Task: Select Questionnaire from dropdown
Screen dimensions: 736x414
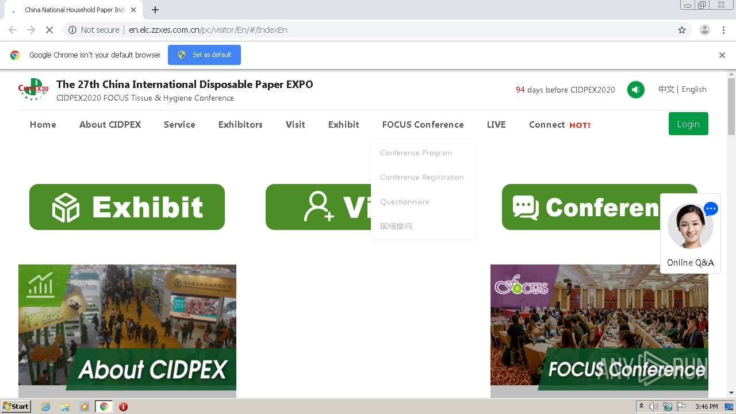Action: tap(405, 202)
